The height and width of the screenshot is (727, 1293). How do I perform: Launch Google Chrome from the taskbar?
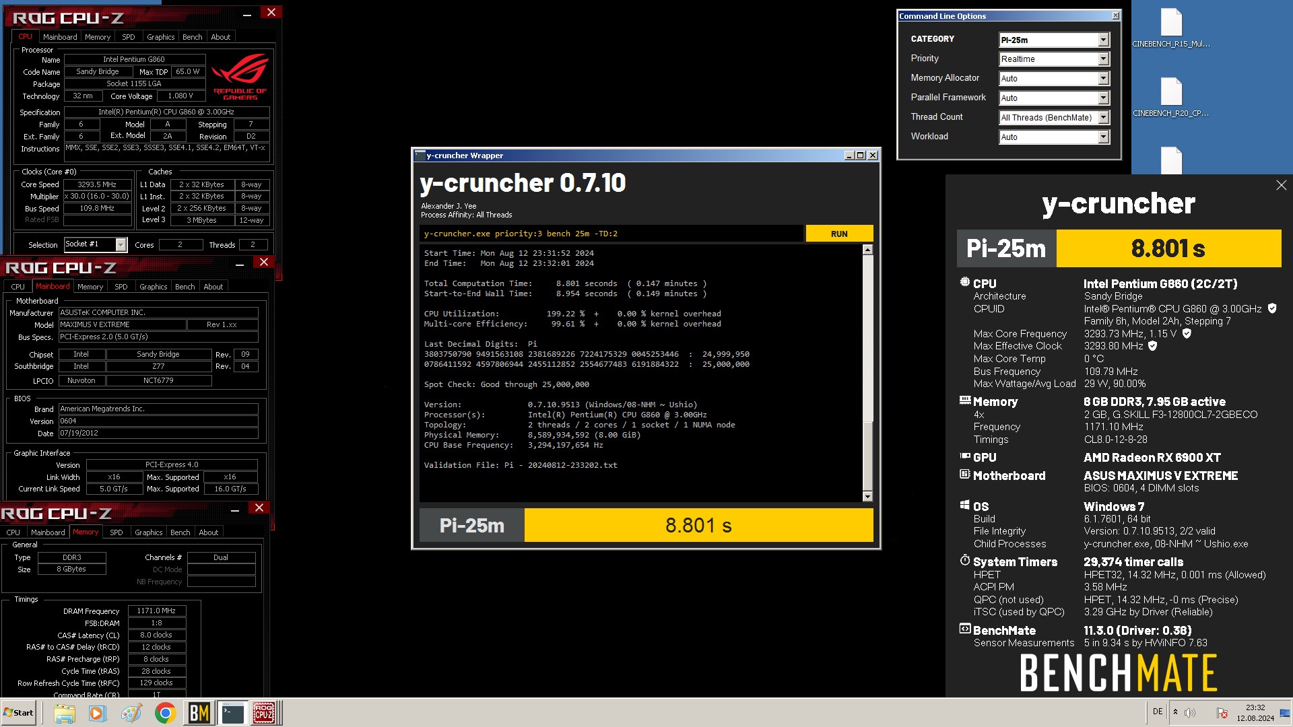tap(165, 713)
